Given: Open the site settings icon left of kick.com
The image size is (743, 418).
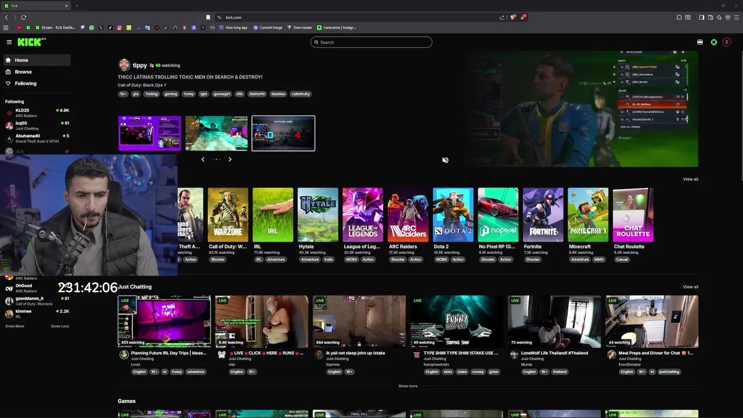Looking at the screenshot, I should tap(219, 17).
